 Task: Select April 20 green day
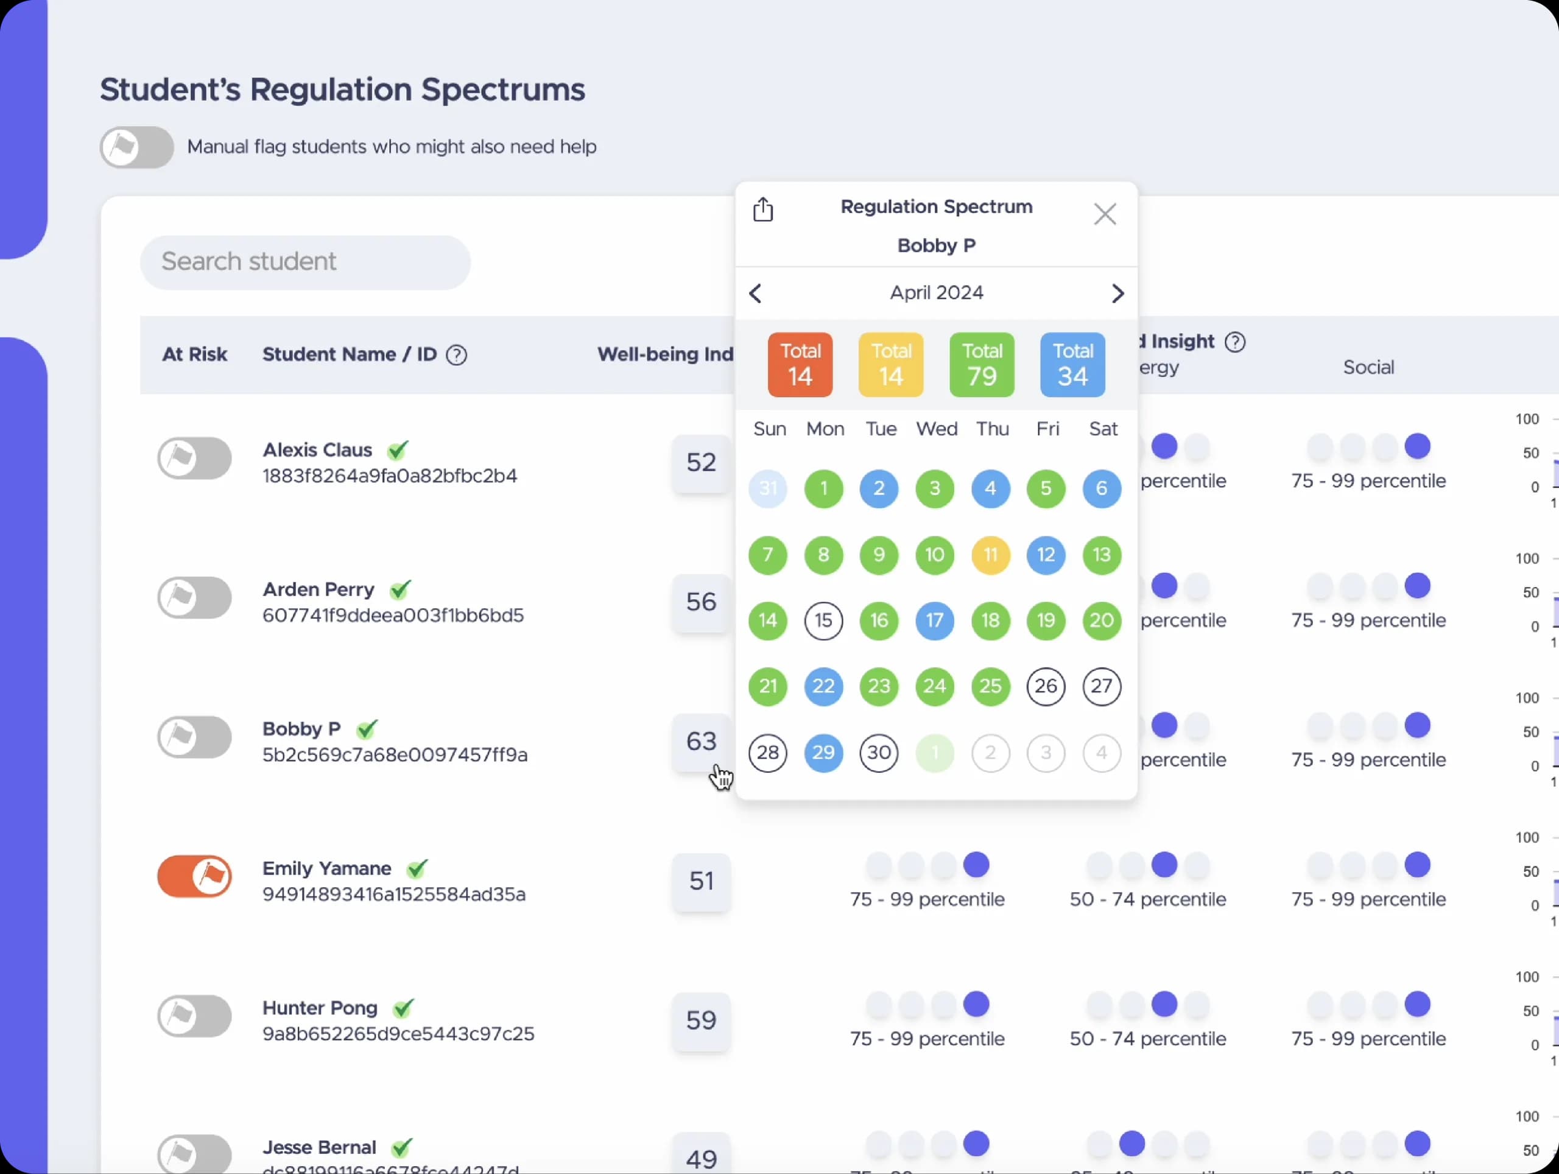point(1102,621)
